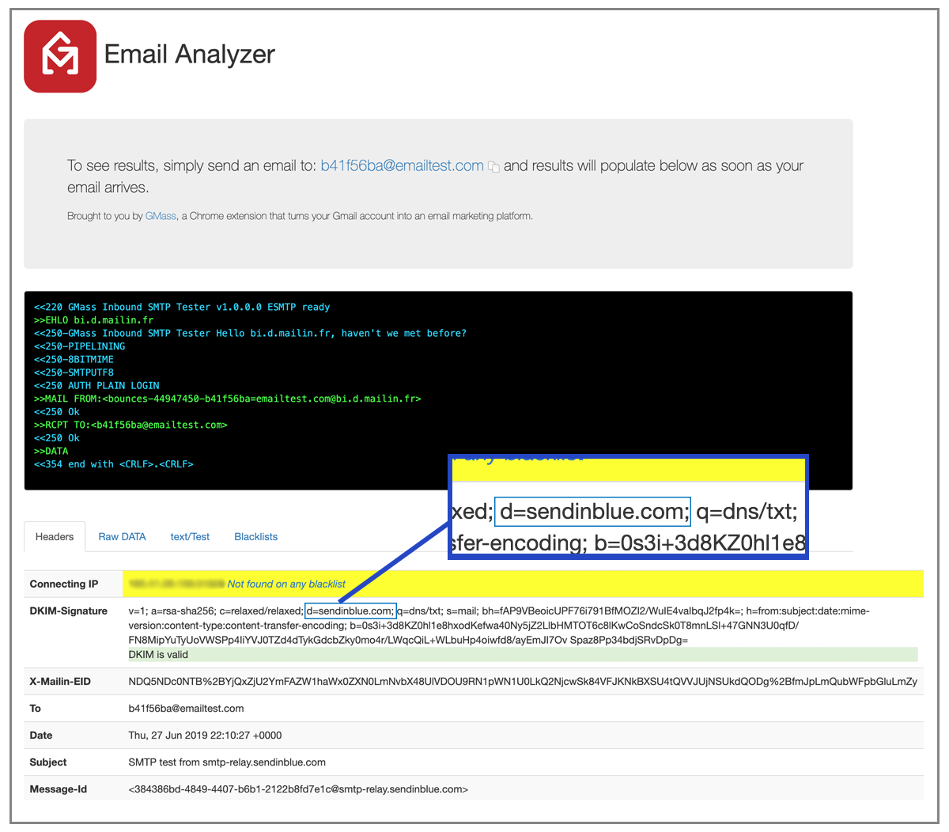Switch to the Raw DATA tab
Viewport: 949px width, 832px height.
122,536
